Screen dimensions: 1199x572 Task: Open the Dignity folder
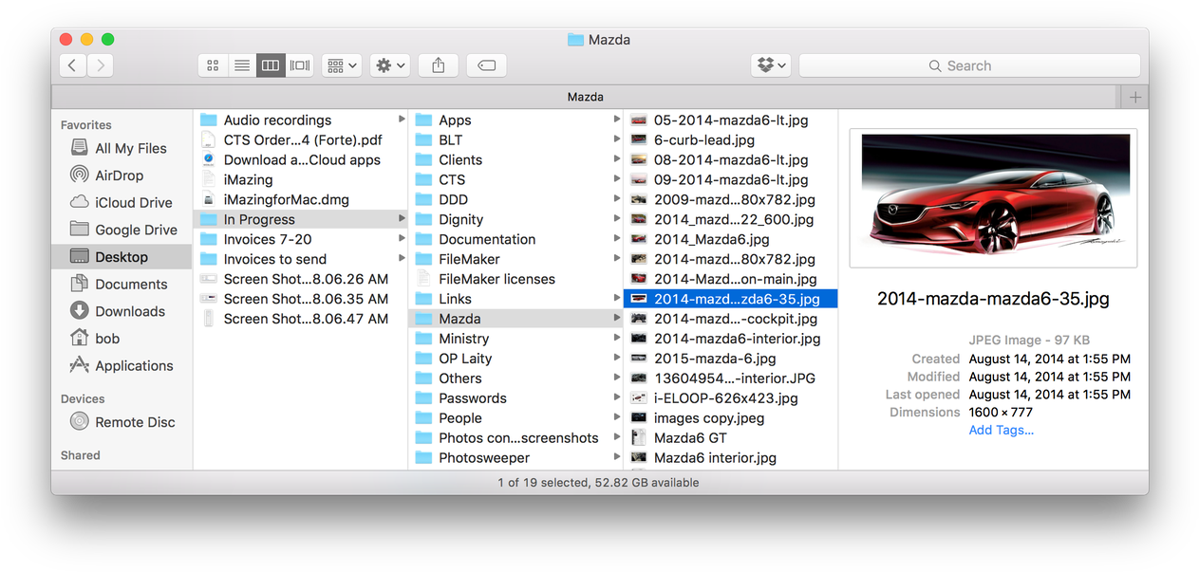pyautogui.click(x=515, y=219)
